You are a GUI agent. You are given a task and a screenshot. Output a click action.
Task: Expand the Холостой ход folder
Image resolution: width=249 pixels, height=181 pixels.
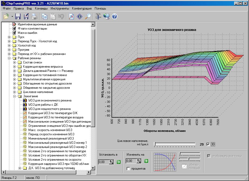tap(9, 45)
